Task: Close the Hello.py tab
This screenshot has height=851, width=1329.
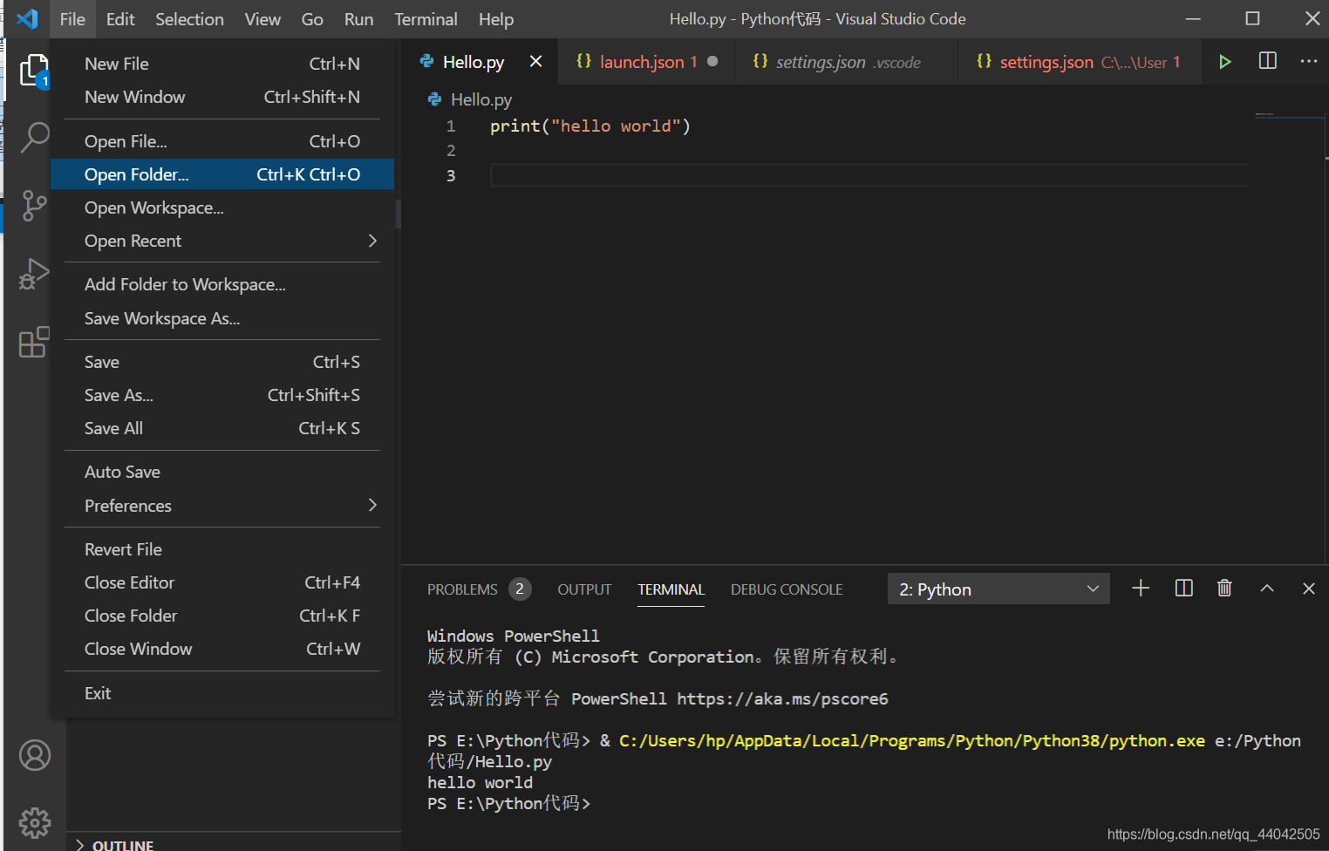Action: click(535, 61)
